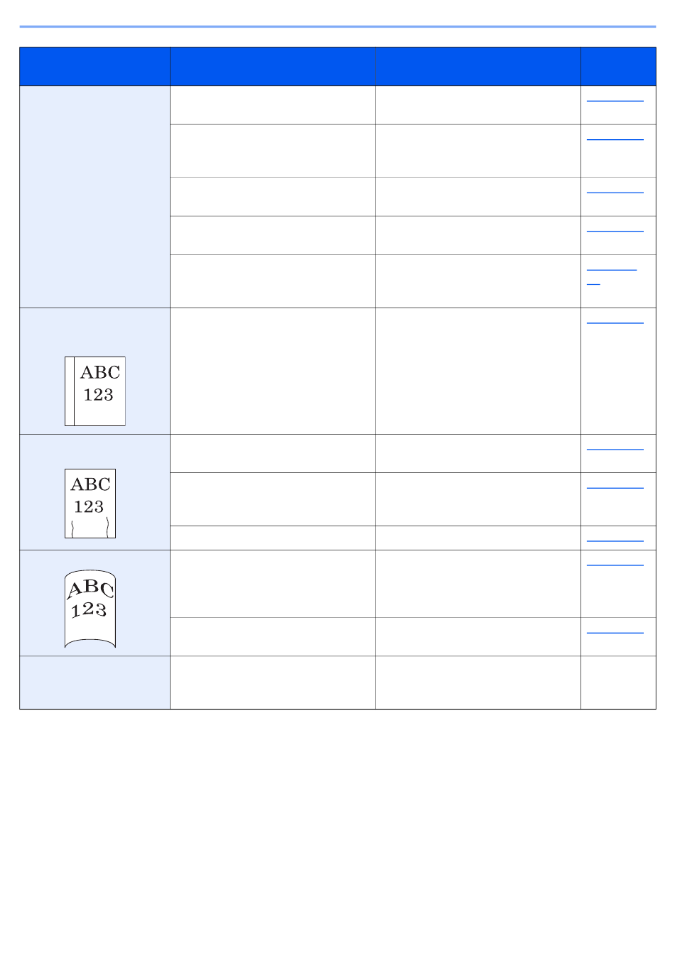The height and width of the screenshot is (973, 675).
Task: Open the lower link beside the curled-paper illustration
Action: (x=615, y=631)
